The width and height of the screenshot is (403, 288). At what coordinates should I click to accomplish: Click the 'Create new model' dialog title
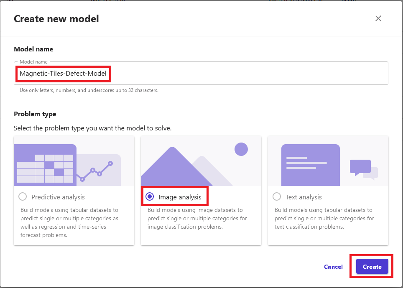(56, 19)
